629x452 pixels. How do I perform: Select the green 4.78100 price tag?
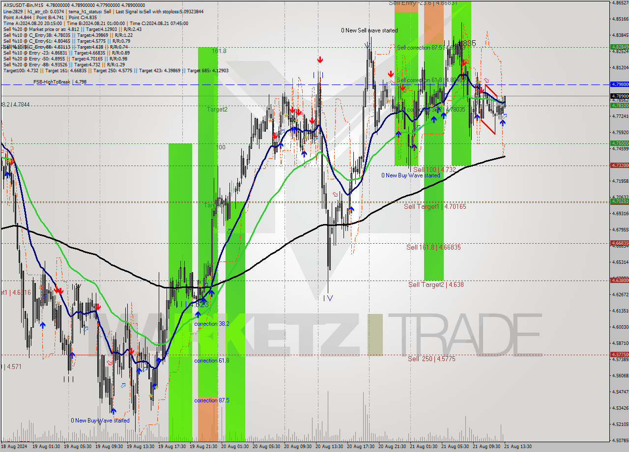click(x=619, y=105)
